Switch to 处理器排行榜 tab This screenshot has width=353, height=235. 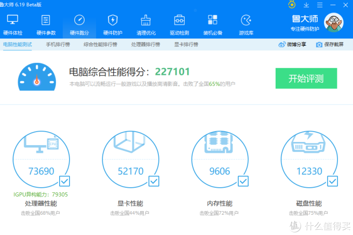[x=145, y=44]
